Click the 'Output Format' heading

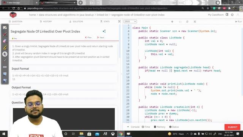click(21, 88)
